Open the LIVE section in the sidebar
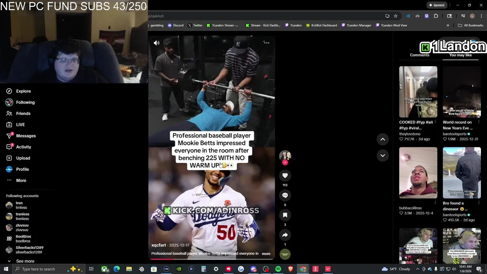Image resolution: width=487 pixels, height=274 pixels. point(20,125)
